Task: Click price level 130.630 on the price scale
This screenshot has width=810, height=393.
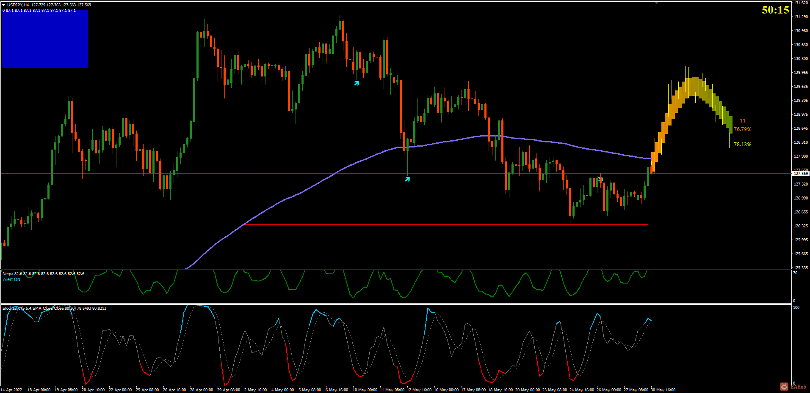Action: pos(801,45)
